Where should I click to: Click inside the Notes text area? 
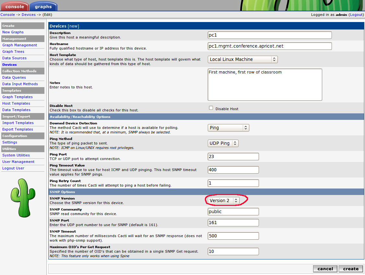[x=265, y=85]
